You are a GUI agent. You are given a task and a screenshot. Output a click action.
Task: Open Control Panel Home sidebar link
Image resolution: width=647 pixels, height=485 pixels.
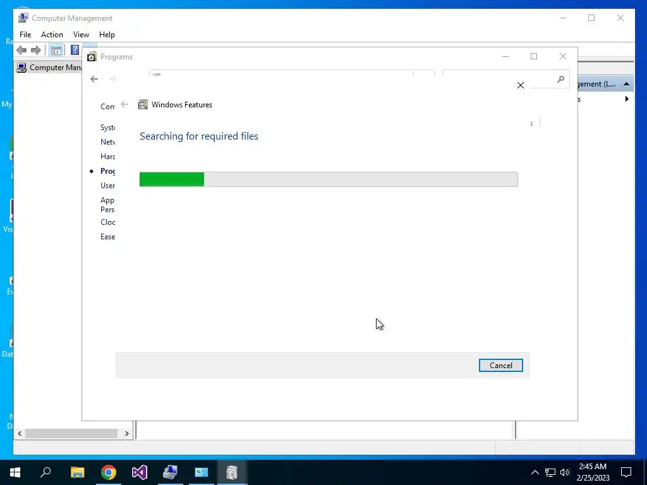pyautogui.click(x=107, y=106)
